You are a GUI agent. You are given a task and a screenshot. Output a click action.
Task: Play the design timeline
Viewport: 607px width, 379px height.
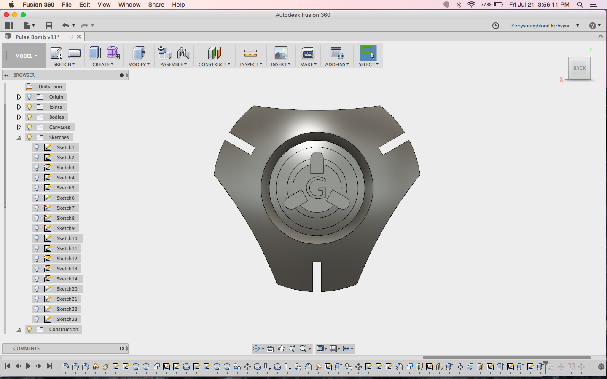click(x=28, y=366)
